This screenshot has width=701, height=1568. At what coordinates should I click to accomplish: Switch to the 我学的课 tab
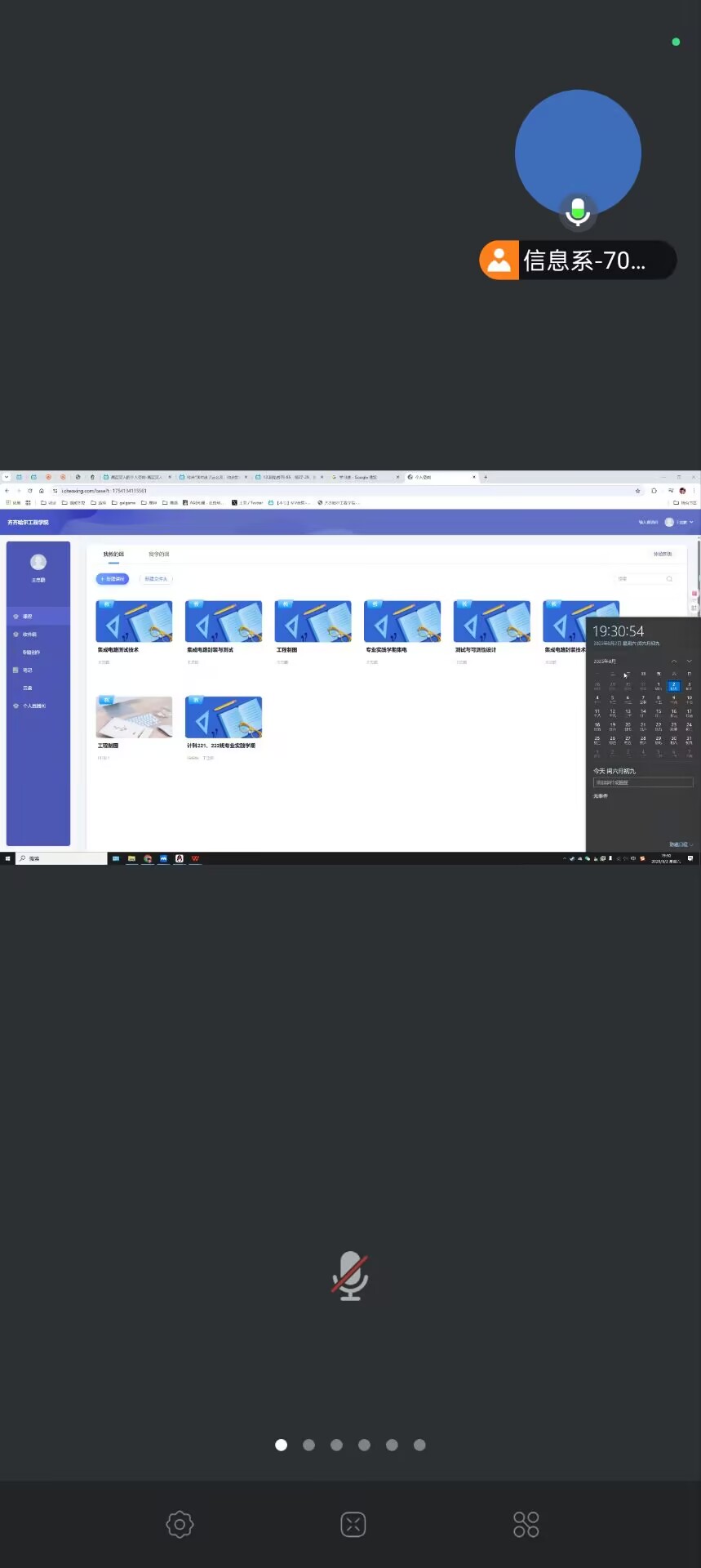(x=158, y=555)
